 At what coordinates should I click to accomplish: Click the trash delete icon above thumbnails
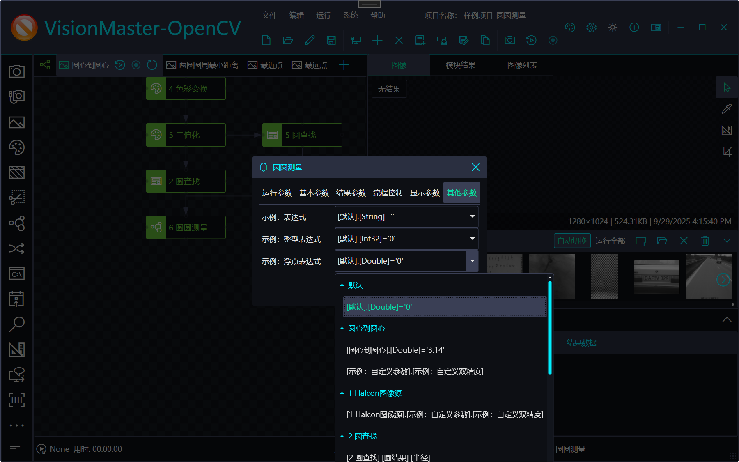click(705, 241)
